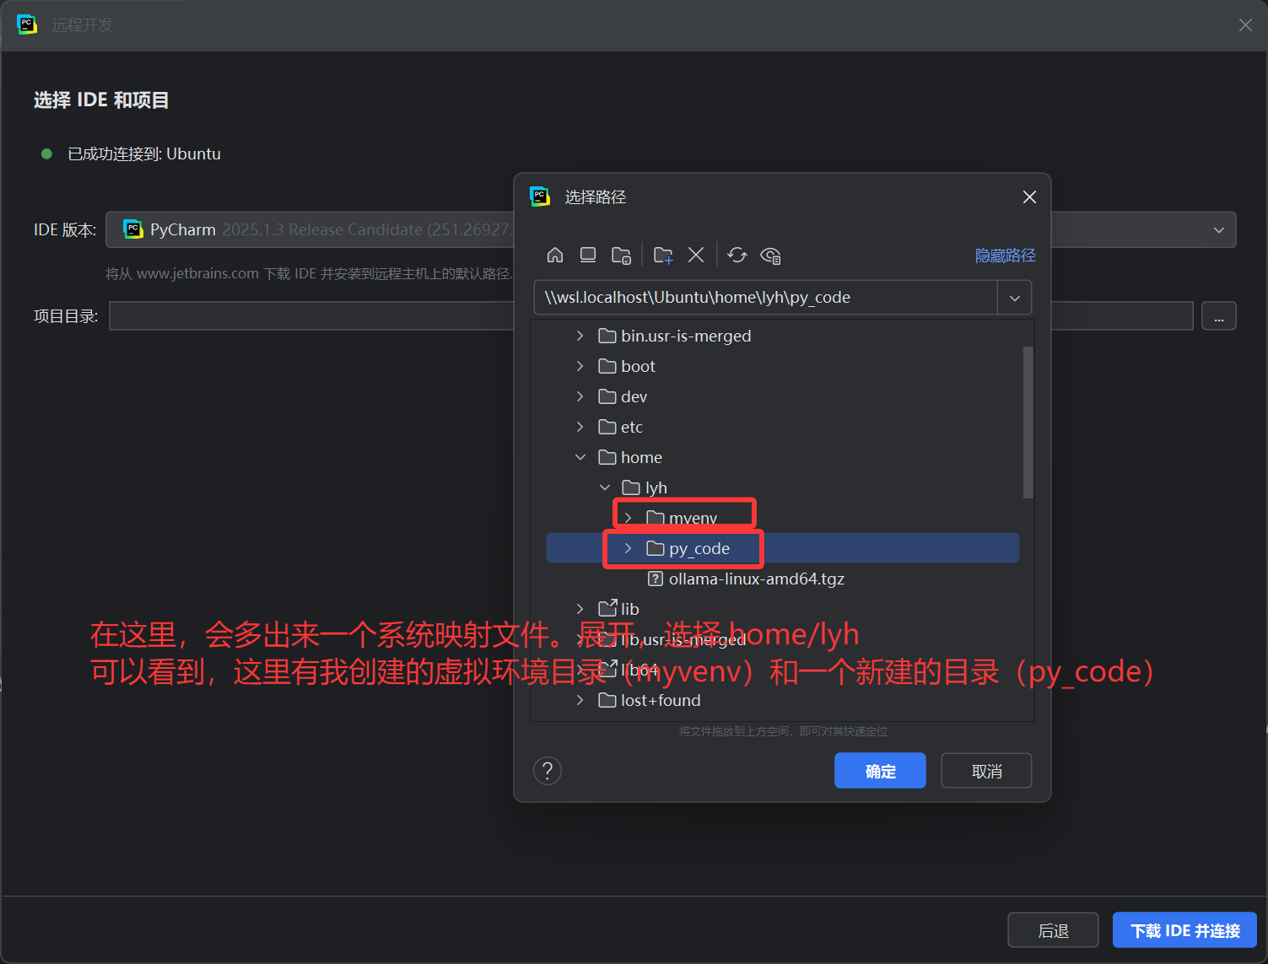The image size is (1268, 964).
Task: Click the 下载 IDE 并连接 button
Action: coord(1184,929)
